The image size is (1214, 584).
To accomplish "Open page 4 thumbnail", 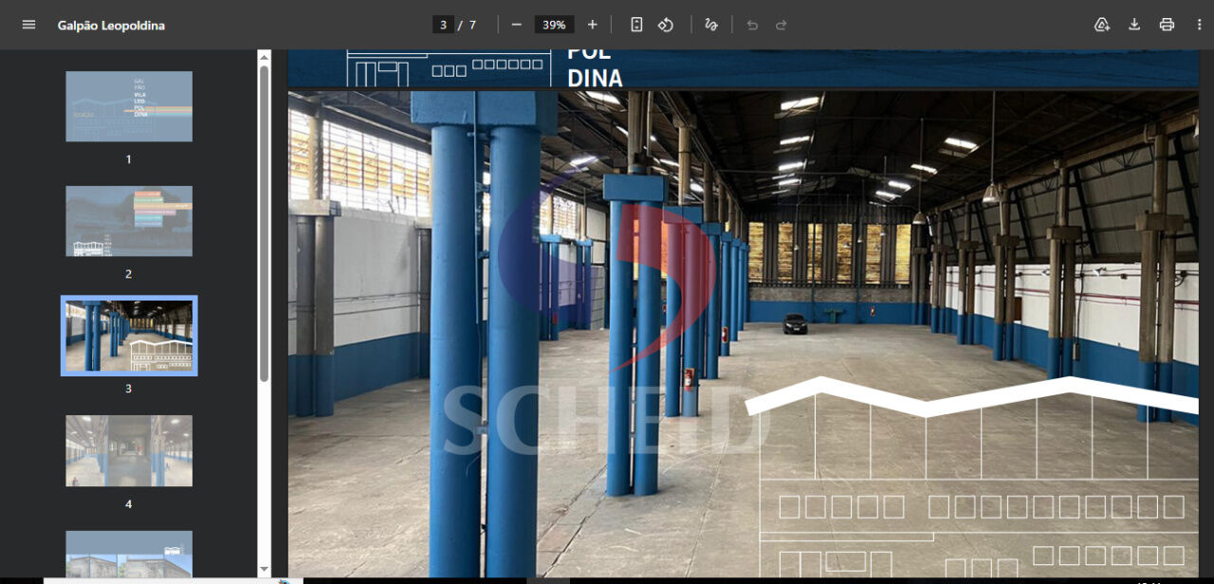I will [129, 450].
